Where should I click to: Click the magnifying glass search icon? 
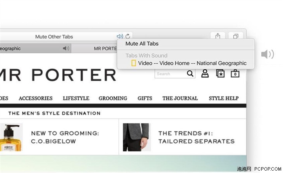(x=190, y=73)
